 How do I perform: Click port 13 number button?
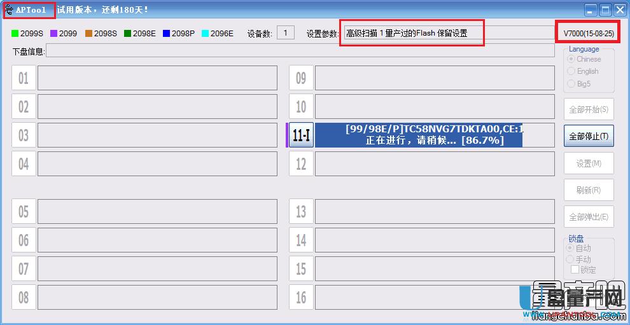pos(302,211)
